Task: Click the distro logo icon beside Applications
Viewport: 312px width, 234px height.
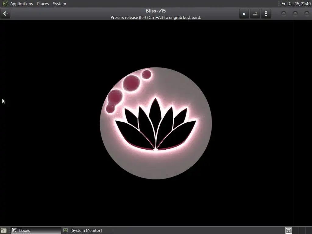Action: pyautogui.click(x=5, y=4)
